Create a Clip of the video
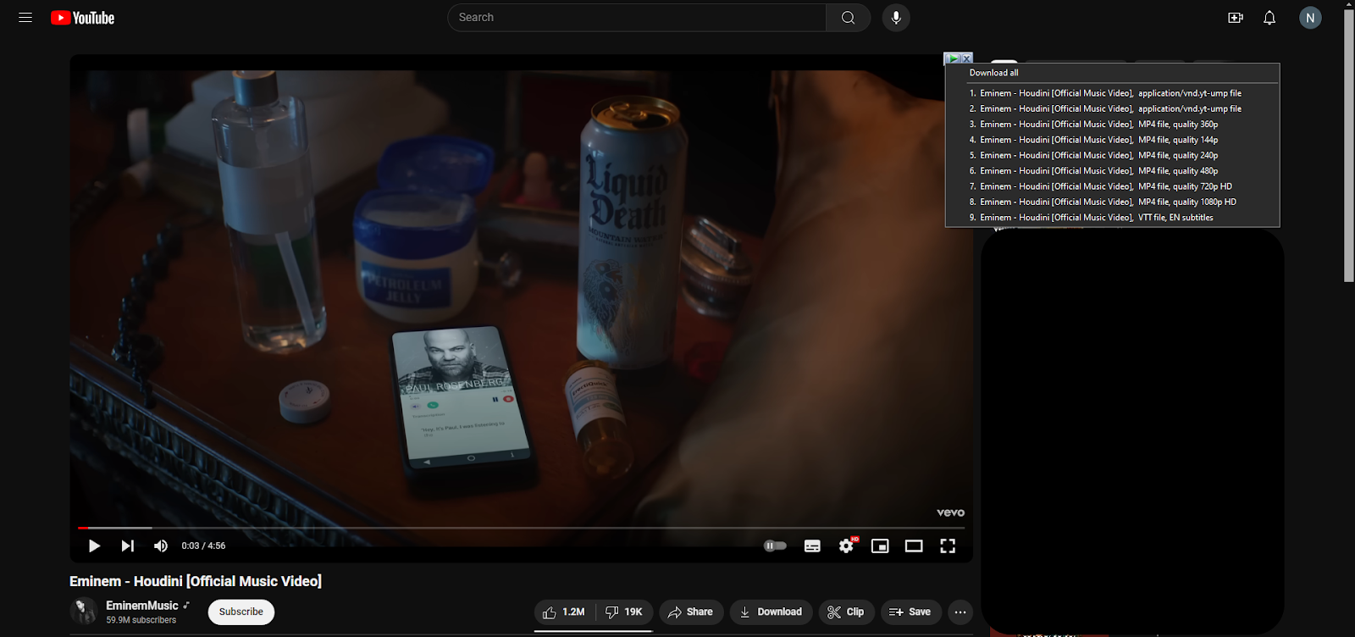This screenshot has width=1355, height=637. pos(846,612)
